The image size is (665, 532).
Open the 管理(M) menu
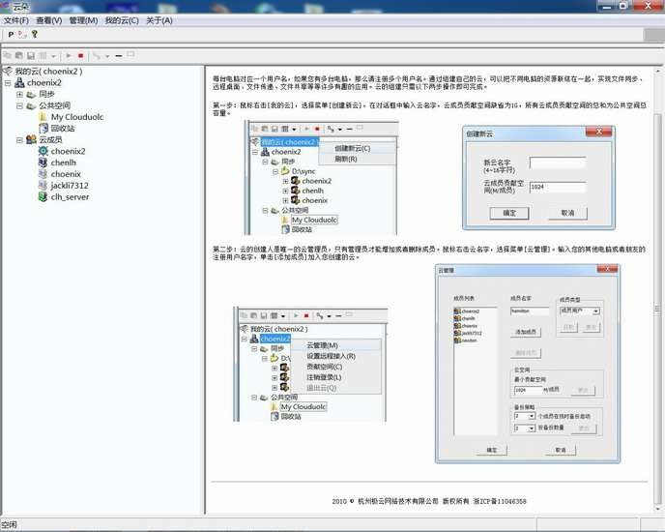click(x=83, y=19)
